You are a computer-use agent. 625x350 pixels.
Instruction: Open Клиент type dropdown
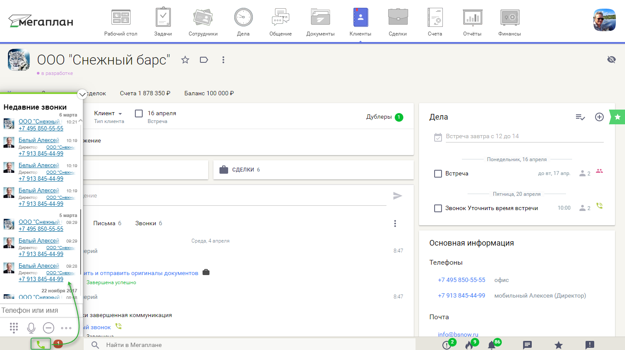pos(108,113)
